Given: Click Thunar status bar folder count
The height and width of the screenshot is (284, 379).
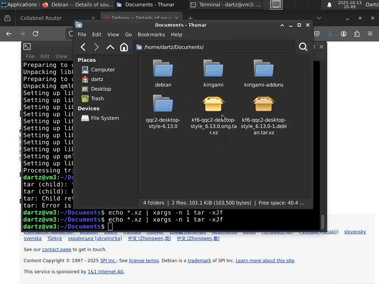Looking at the screenshot, I should pyautogui.click(x=154, y=203).
